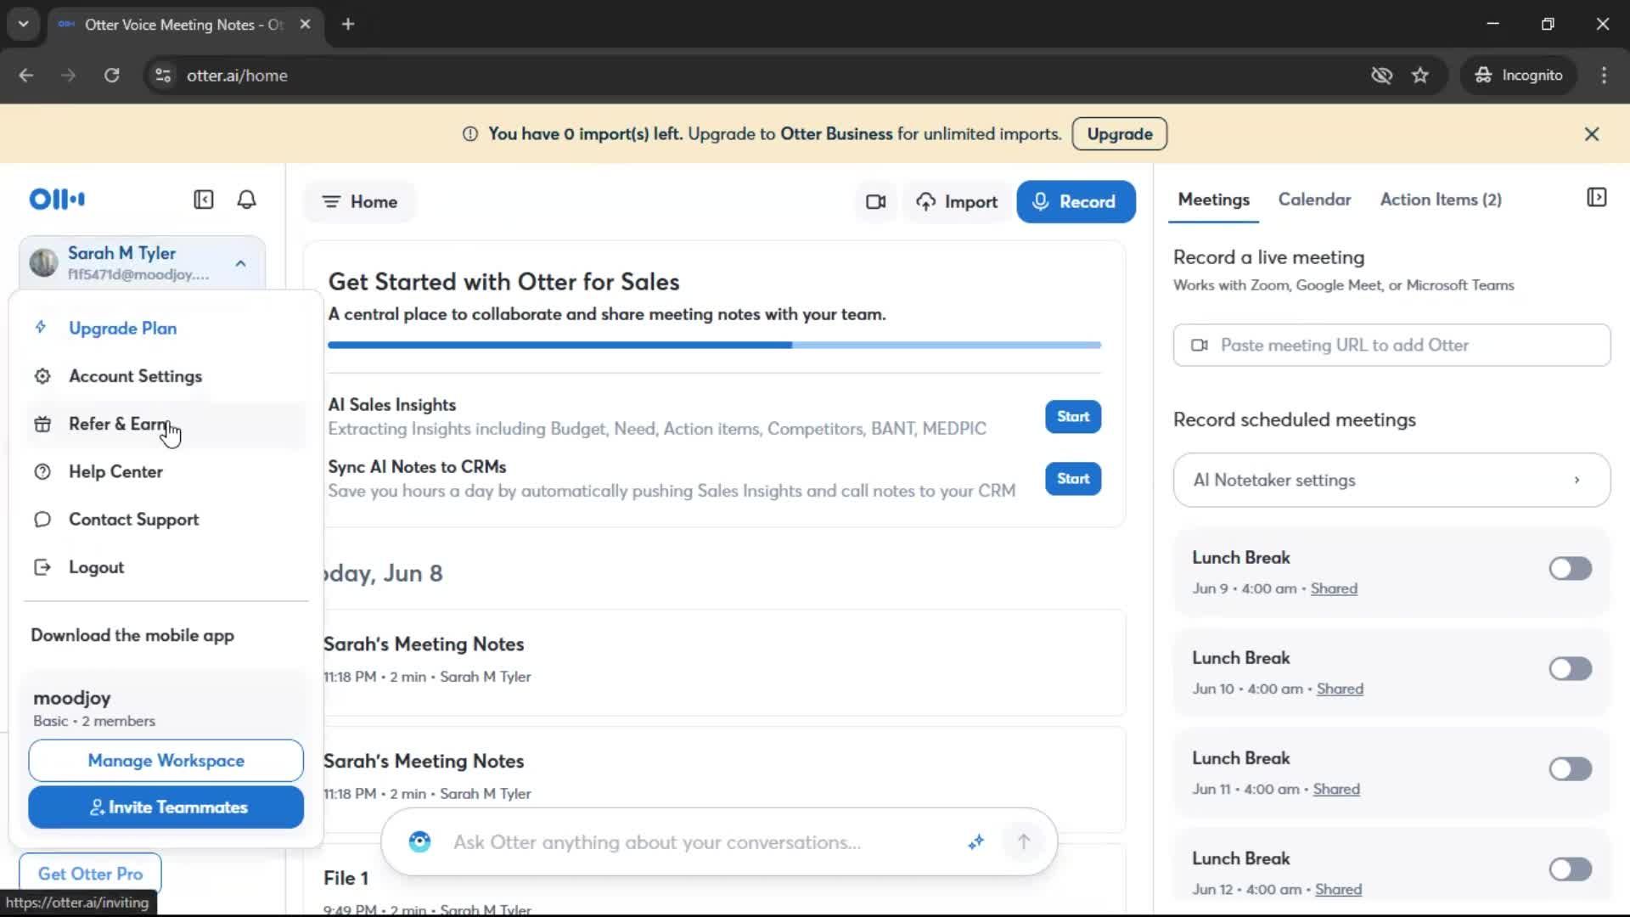Image resolution: width=1630 pixels, height=917 pixels.
Task: Click Sarah M Tyler profile avatar
Action: coord(43,262)
